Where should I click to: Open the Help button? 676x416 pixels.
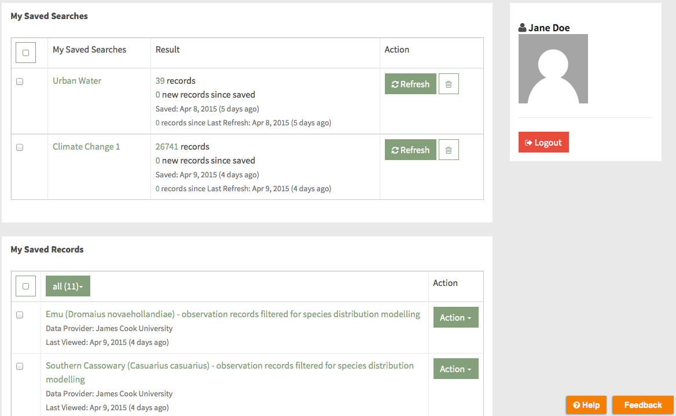586,405
